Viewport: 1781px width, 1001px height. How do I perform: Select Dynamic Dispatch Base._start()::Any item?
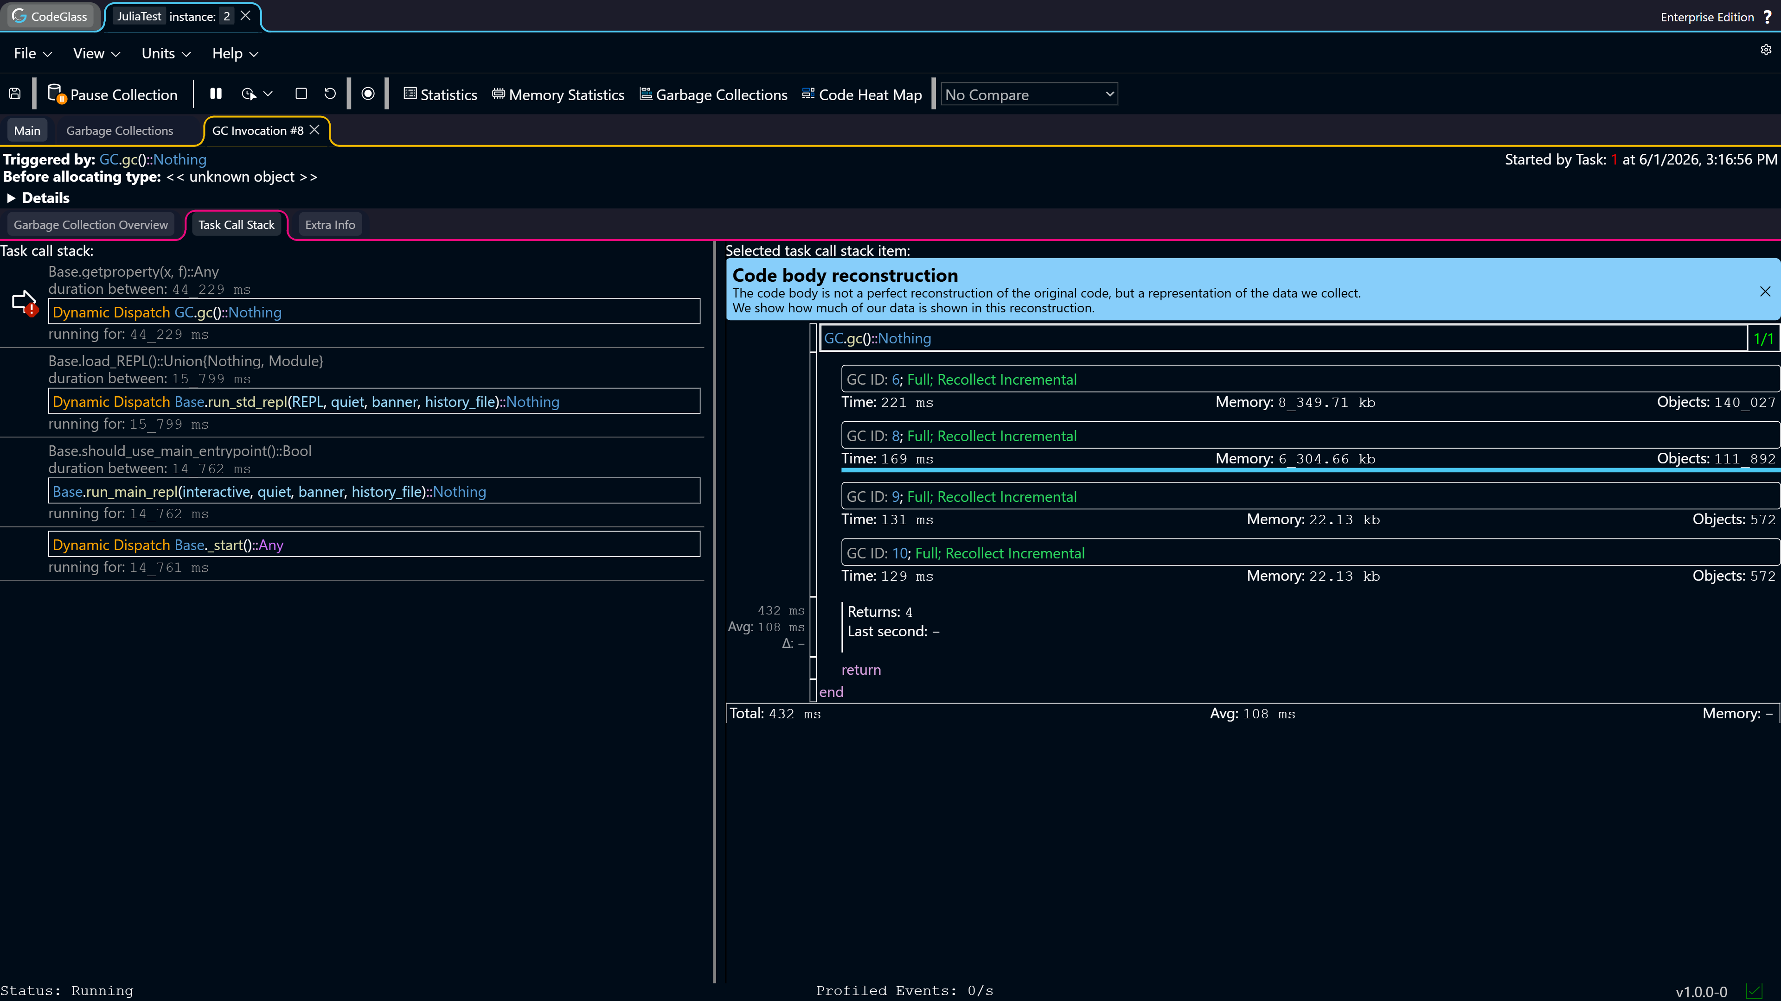(x=374, y=545)
